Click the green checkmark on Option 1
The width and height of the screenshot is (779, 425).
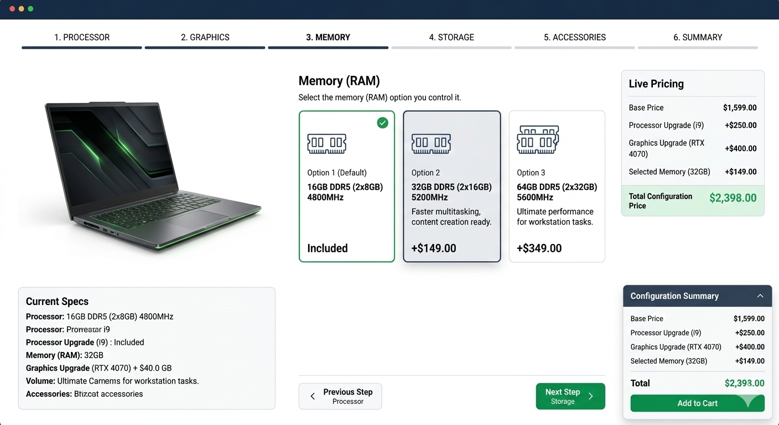tap(382, 123)
